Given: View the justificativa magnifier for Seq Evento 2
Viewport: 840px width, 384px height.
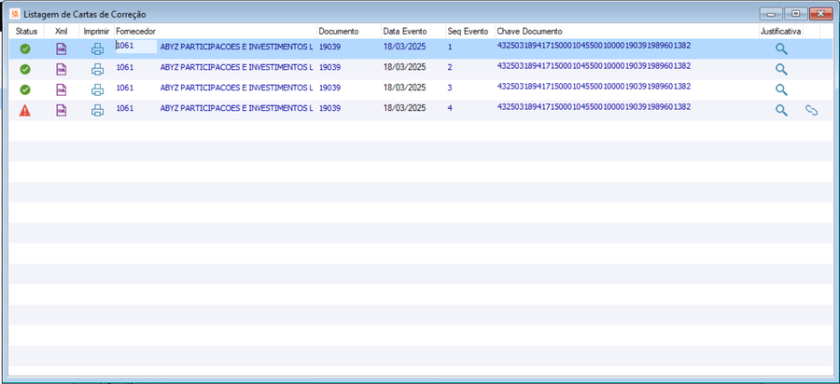Looking at the screenshot, I should [x=781, y=70].
